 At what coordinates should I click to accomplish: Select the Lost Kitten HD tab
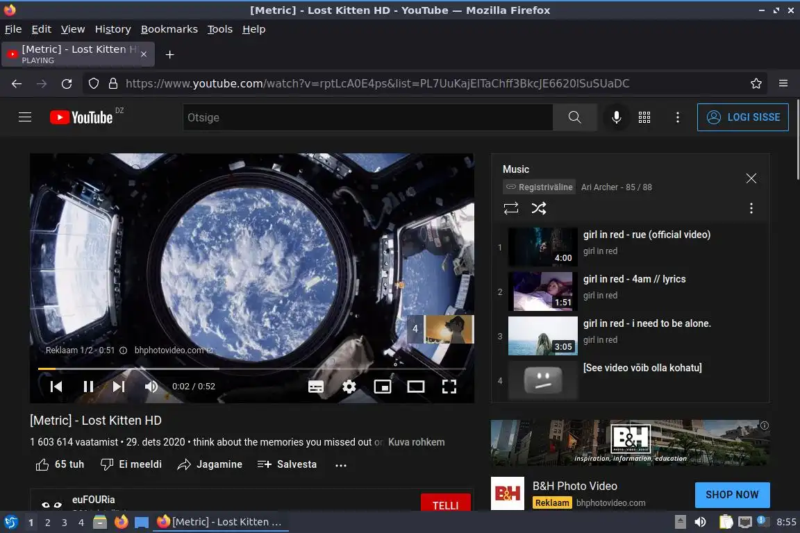coord(78,54)
